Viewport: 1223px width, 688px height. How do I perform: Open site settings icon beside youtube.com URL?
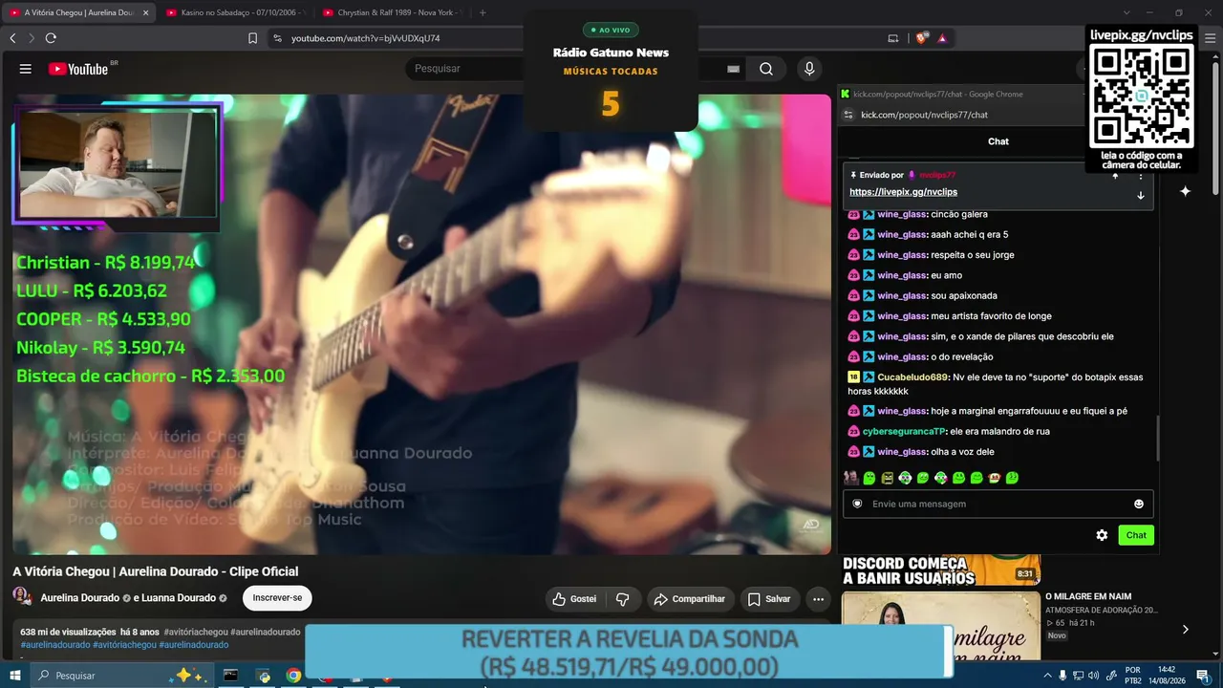click(x=277, y=38)
